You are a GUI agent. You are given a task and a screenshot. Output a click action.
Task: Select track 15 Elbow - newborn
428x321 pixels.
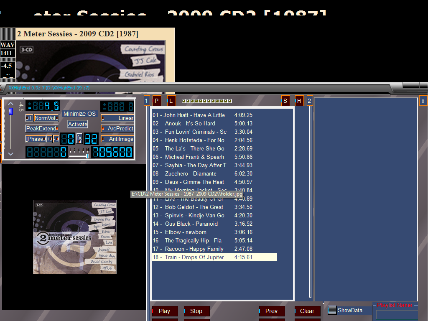(214, 232)
